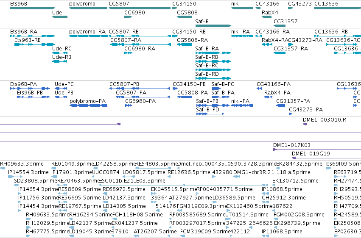The width and height of the screenshot is (361, 238).
Task: Select the CG5808 gene bar
Action: pos(185,17)
